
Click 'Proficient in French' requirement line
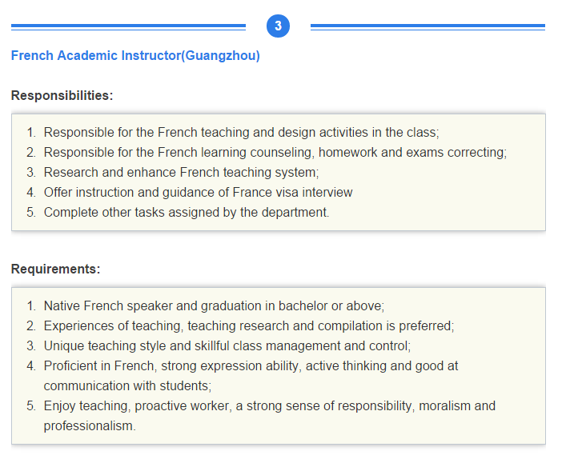[x=251, y=365]
